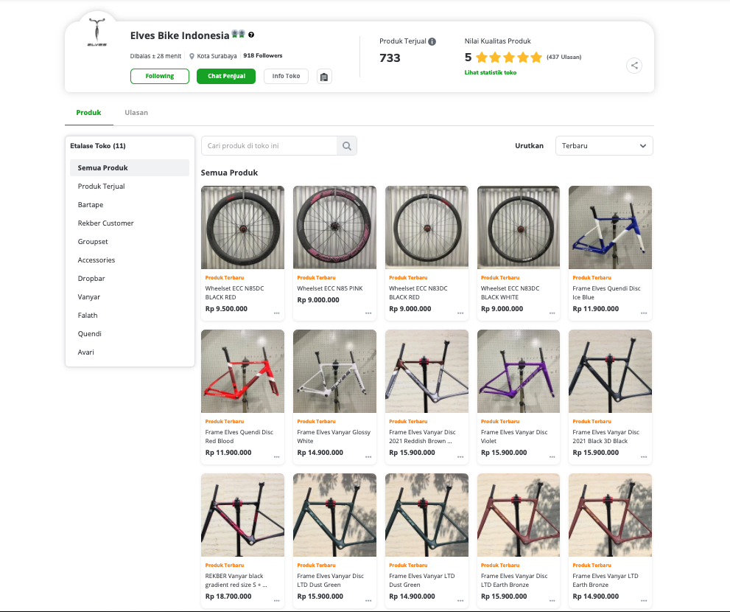Open REKBER Vanyar black gradient red thumbnail
Viewport: 730px width, 612px height.
click(x=242, y=515)
